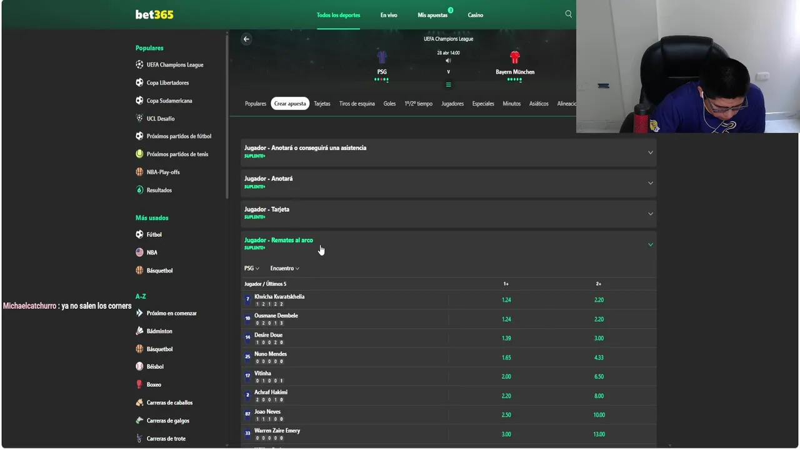Select the Populares market tab

[x=256, y=104]
